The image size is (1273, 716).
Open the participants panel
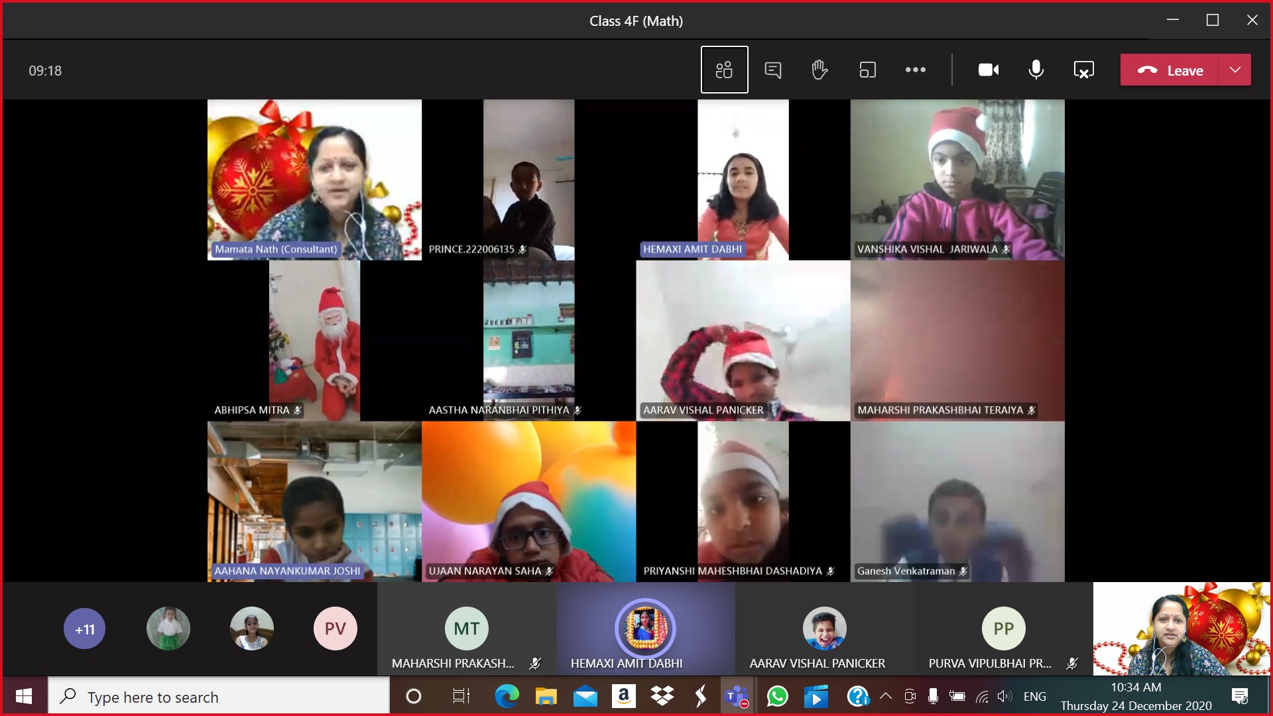coord(724,70)
